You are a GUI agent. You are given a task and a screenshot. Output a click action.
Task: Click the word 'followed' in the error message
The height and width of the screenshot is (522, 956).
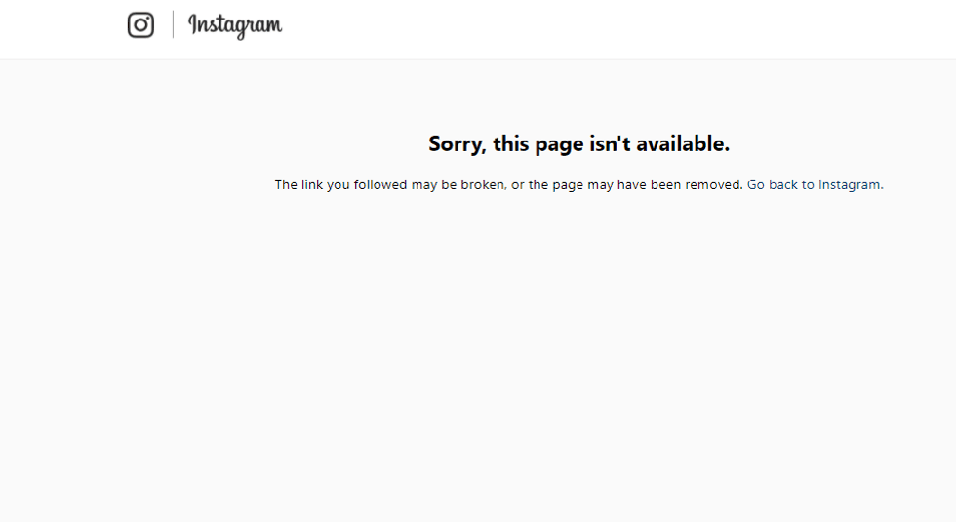coord(379,184)
